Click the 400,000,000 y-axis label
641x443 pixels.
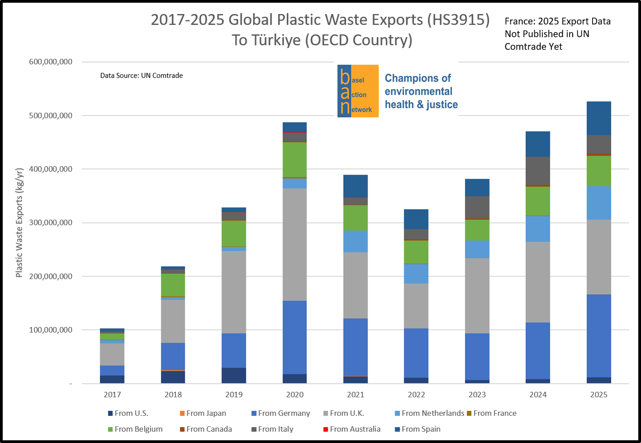click(51, 169)
